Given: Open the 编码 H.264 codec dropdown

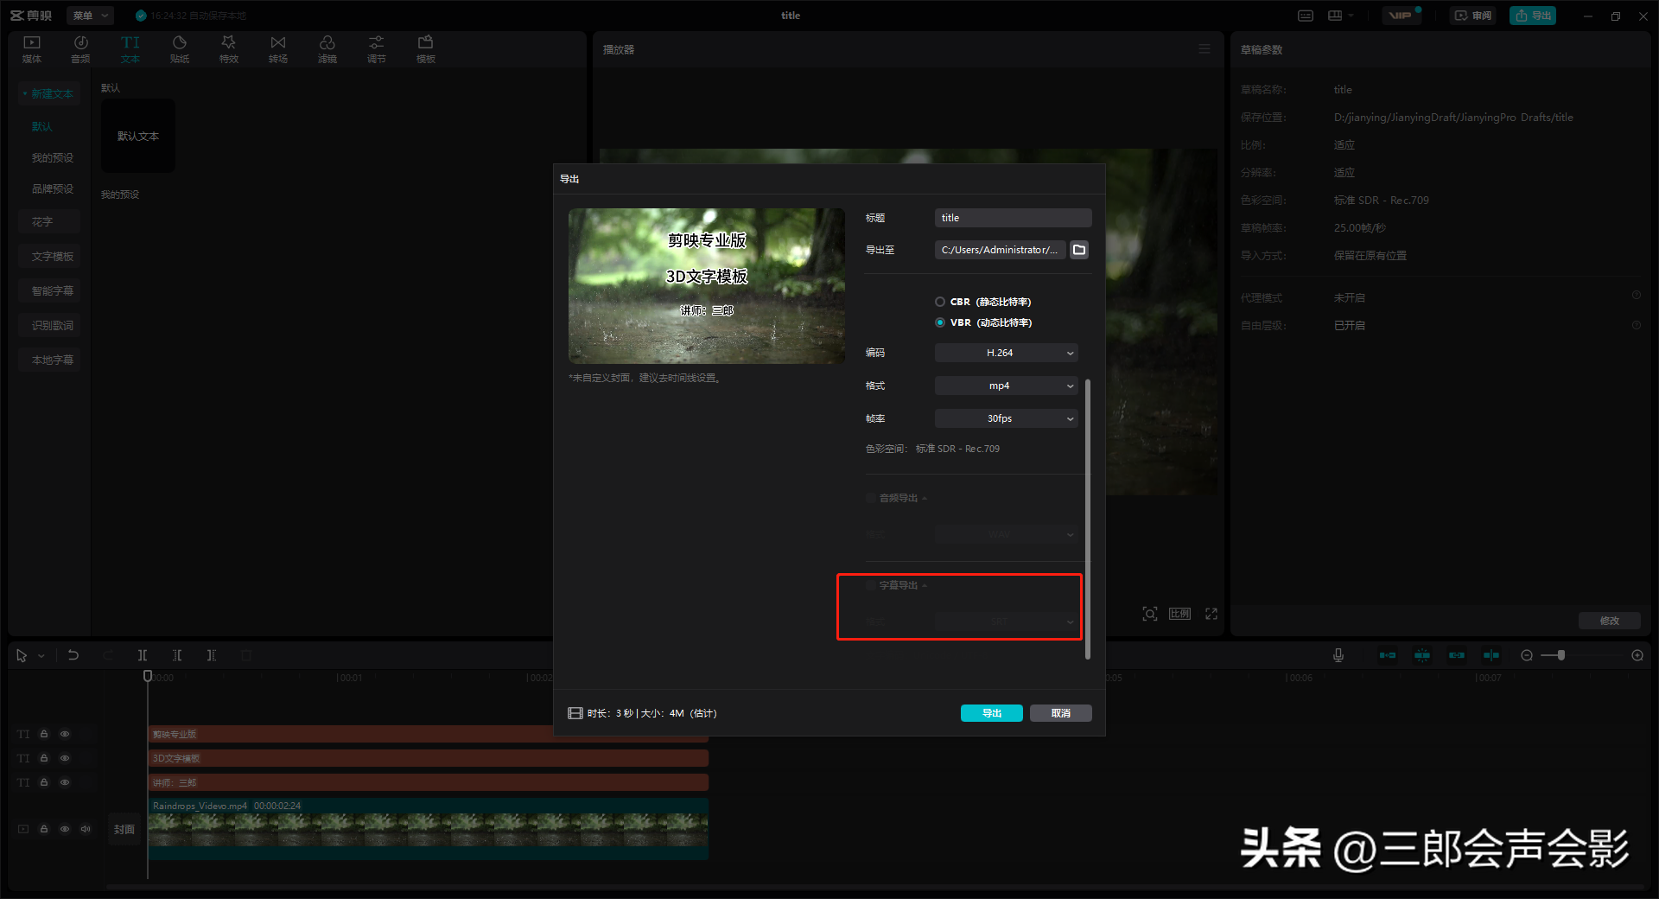Looking at the screenshot, I should click(x=1006, y=353).
